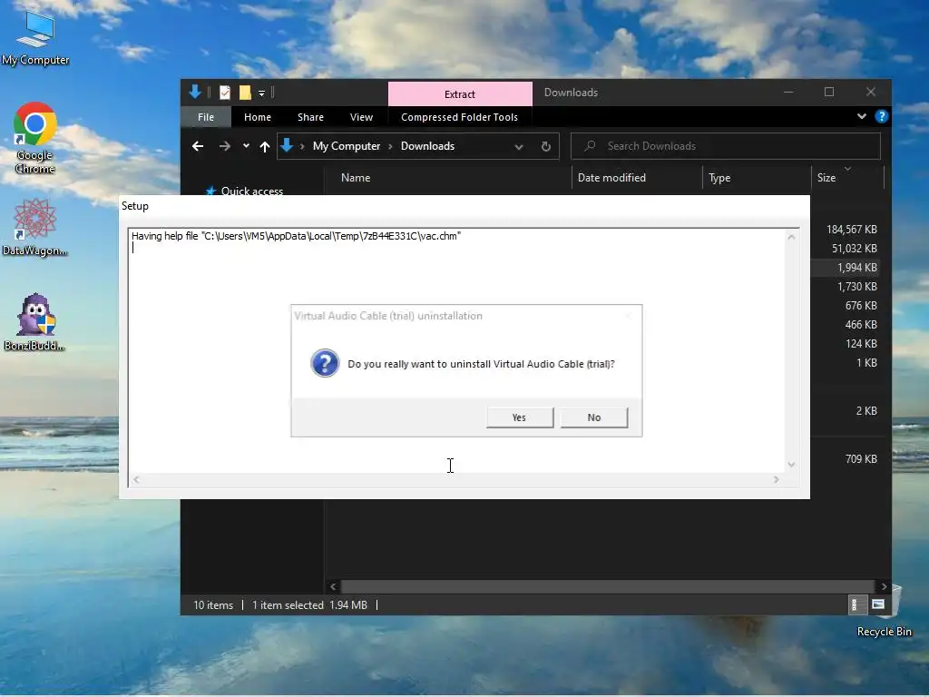Open Customize Quick Access Toolbar dropdown
The image size is (929, 697).
[261, 93]
